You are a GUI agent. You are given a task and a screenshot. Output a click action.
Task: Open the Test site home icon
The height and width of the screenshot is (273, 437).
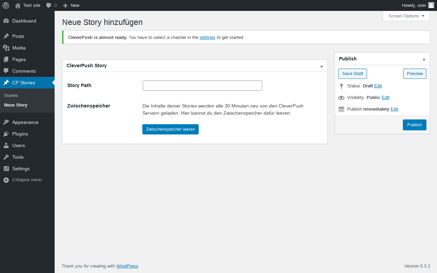coord(18,5)
